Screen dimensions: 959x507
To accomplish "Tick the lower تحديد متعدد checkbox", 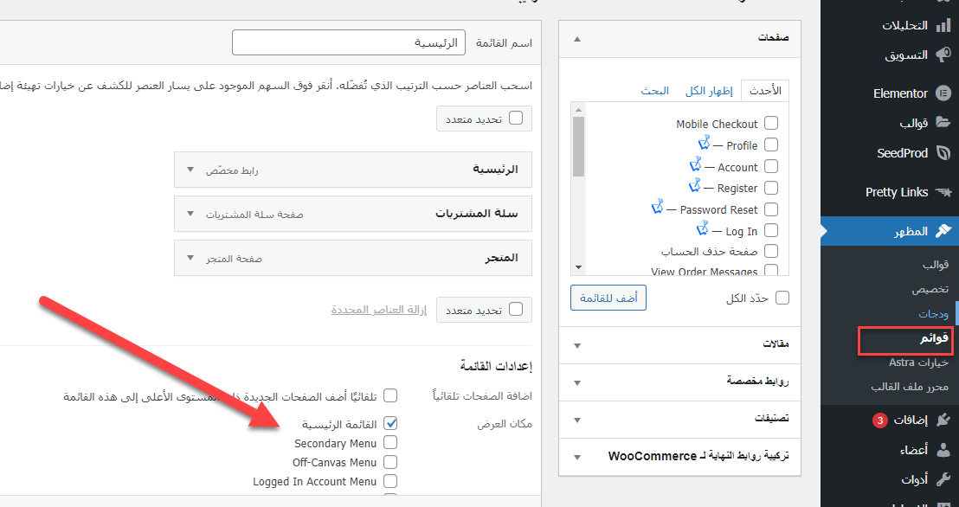I will coord(516,310).
